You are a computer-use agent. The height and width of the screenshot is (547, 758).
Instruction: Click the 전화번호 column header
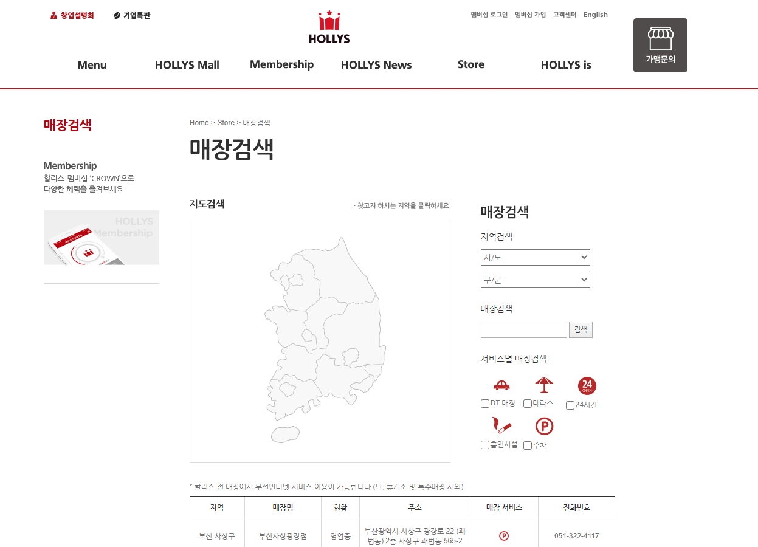click(577, 507)
